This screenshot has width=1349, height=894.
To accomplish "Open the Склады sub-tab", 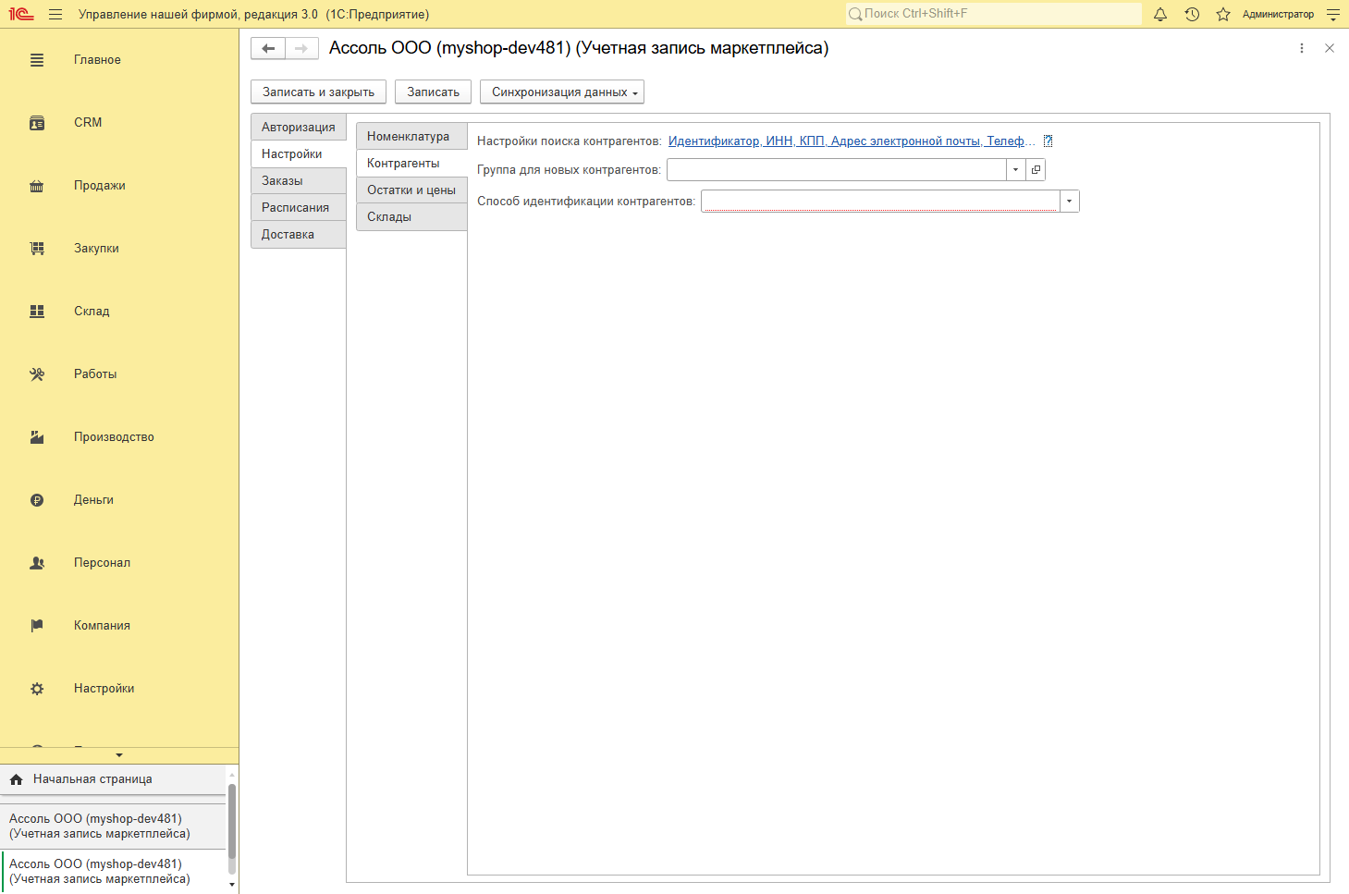I will (411, 217).
